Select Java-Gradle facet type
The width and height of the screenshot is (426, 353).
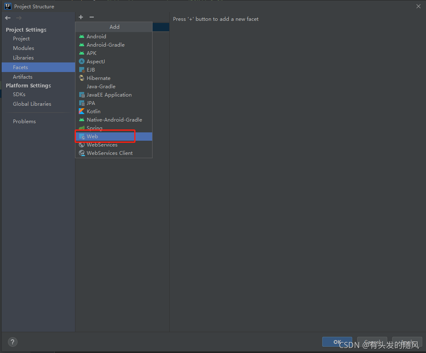(x=114, y=86)
